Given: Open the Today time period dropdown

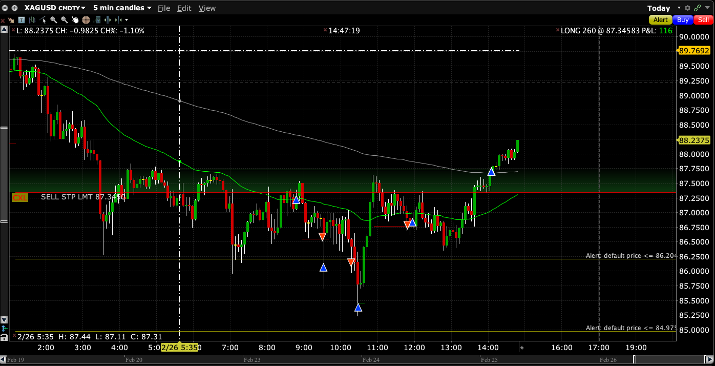Looking at the screenshot, I should point(679,8).
